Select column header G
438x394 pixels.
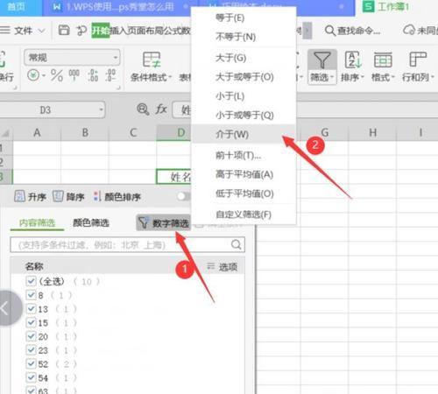325,132
